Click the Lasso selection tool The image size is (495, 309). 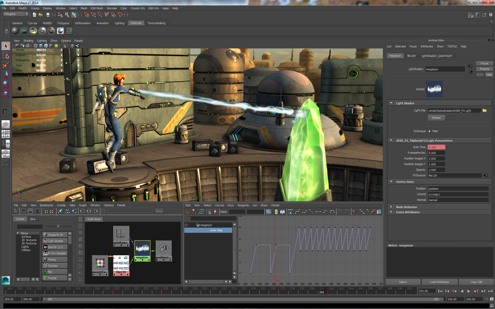point(5,56)
